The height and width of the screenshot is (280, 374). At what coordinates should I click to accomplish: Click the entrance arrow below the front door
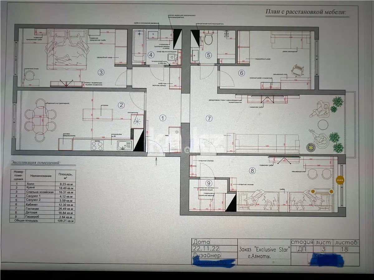point(156,161)
